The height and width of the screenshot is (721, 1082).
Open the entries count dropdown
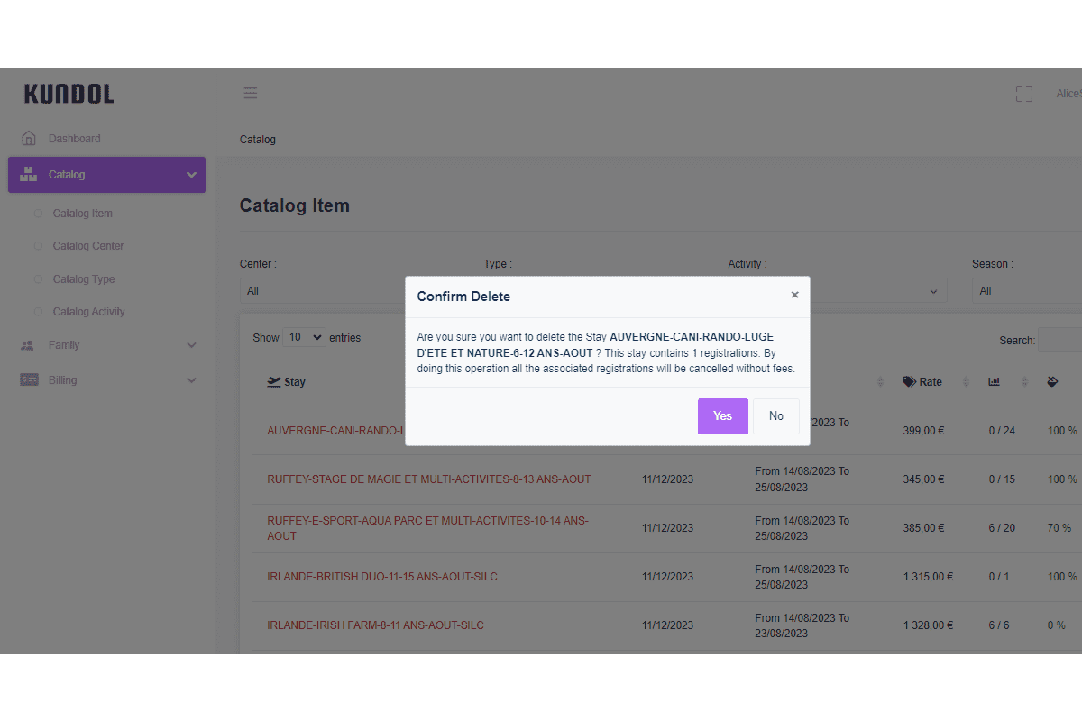point(304,338)
